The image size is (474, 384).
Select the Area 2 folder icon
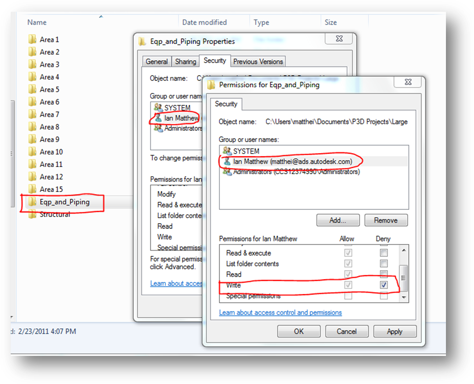[32, 52]
